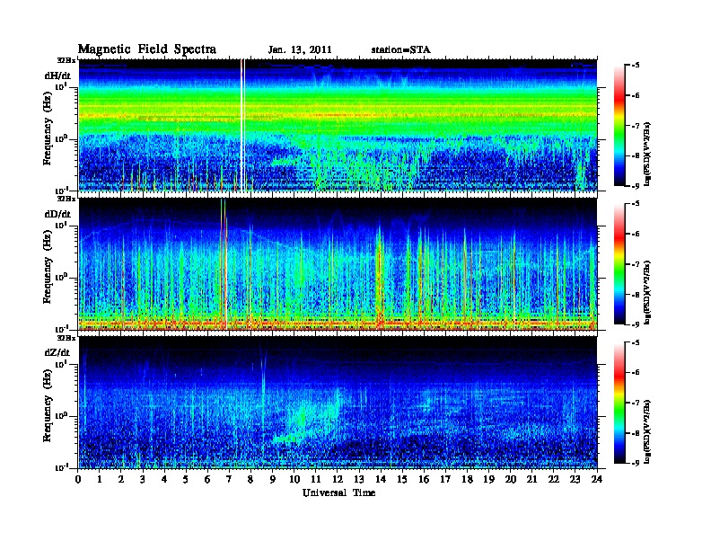Image resolution: width=711 pixels, height=550 pixels.
Task: Click hour tick label "13" on time axis
Action: tap(360, 480)
